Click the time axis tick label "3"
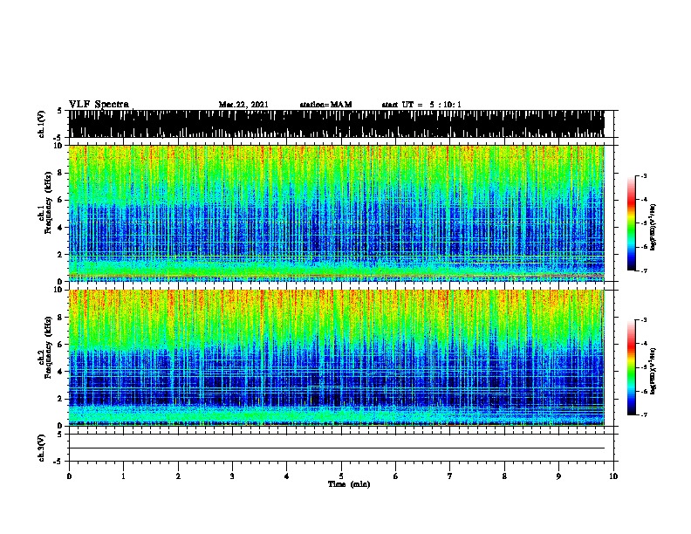The image size is (691, 534). [x=232, y=476]
